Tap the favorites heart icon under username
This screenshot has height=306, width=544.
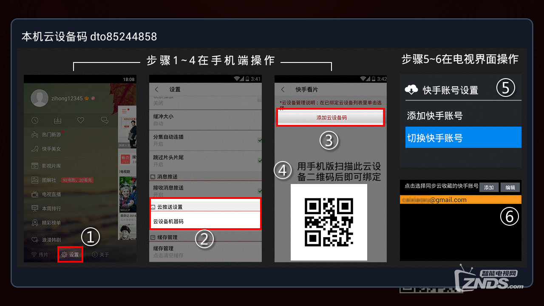[x=81, y=121]
